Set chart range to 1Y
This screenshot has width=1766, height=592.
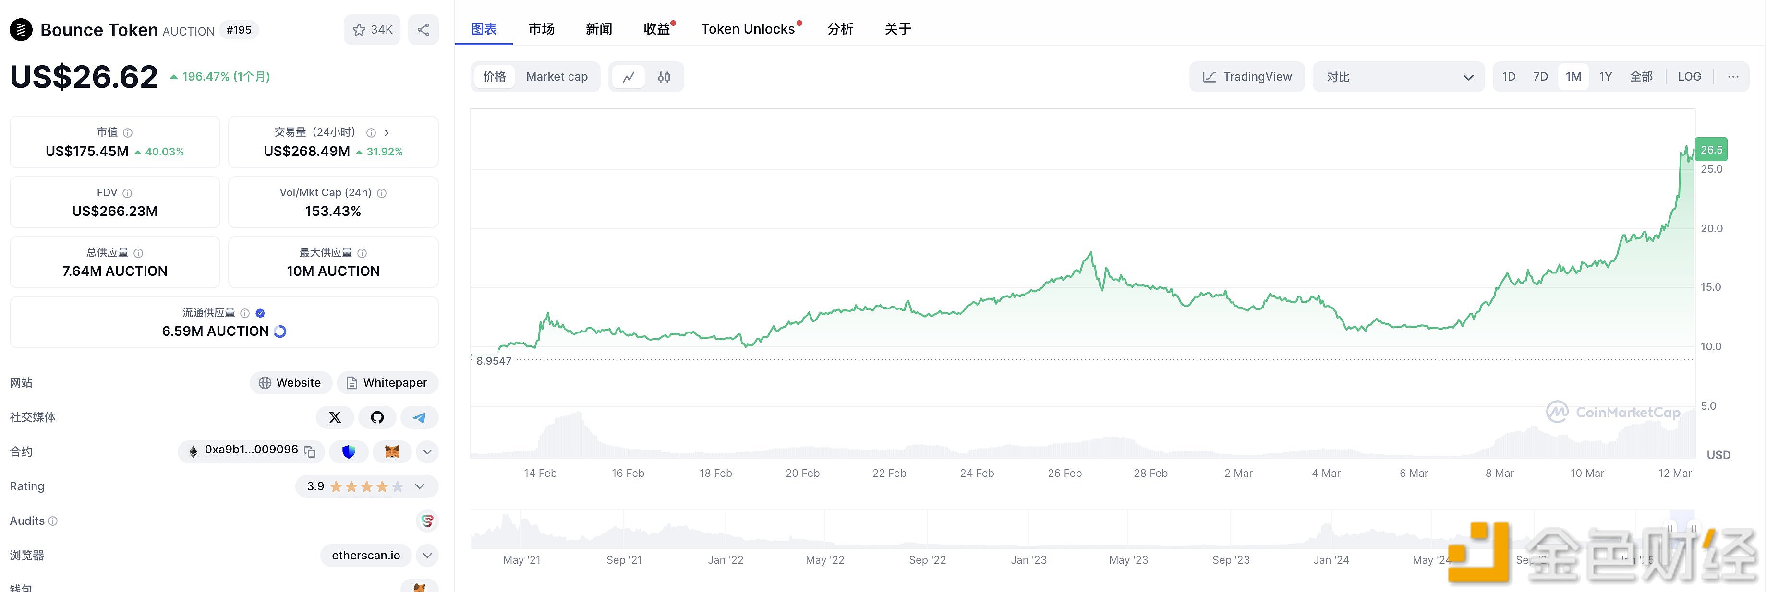coord(1606,77)
